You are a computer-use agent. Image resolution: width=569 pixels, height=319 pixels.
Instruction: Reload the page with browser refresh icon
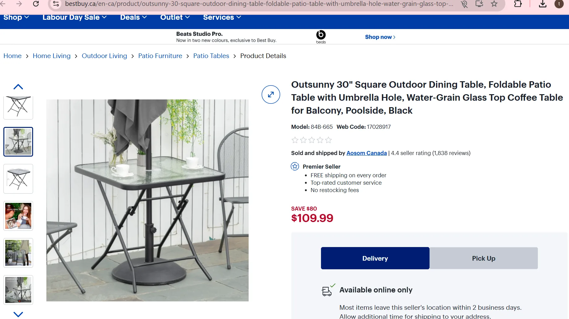(36, 4)
